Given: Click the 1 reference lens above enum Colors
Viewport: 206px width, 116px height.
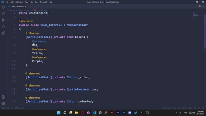Looking at the screenshot, I should coord(32,33).
